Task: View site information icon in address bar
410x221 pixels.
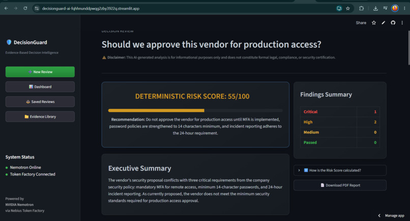Action: [x=37, y=8]
